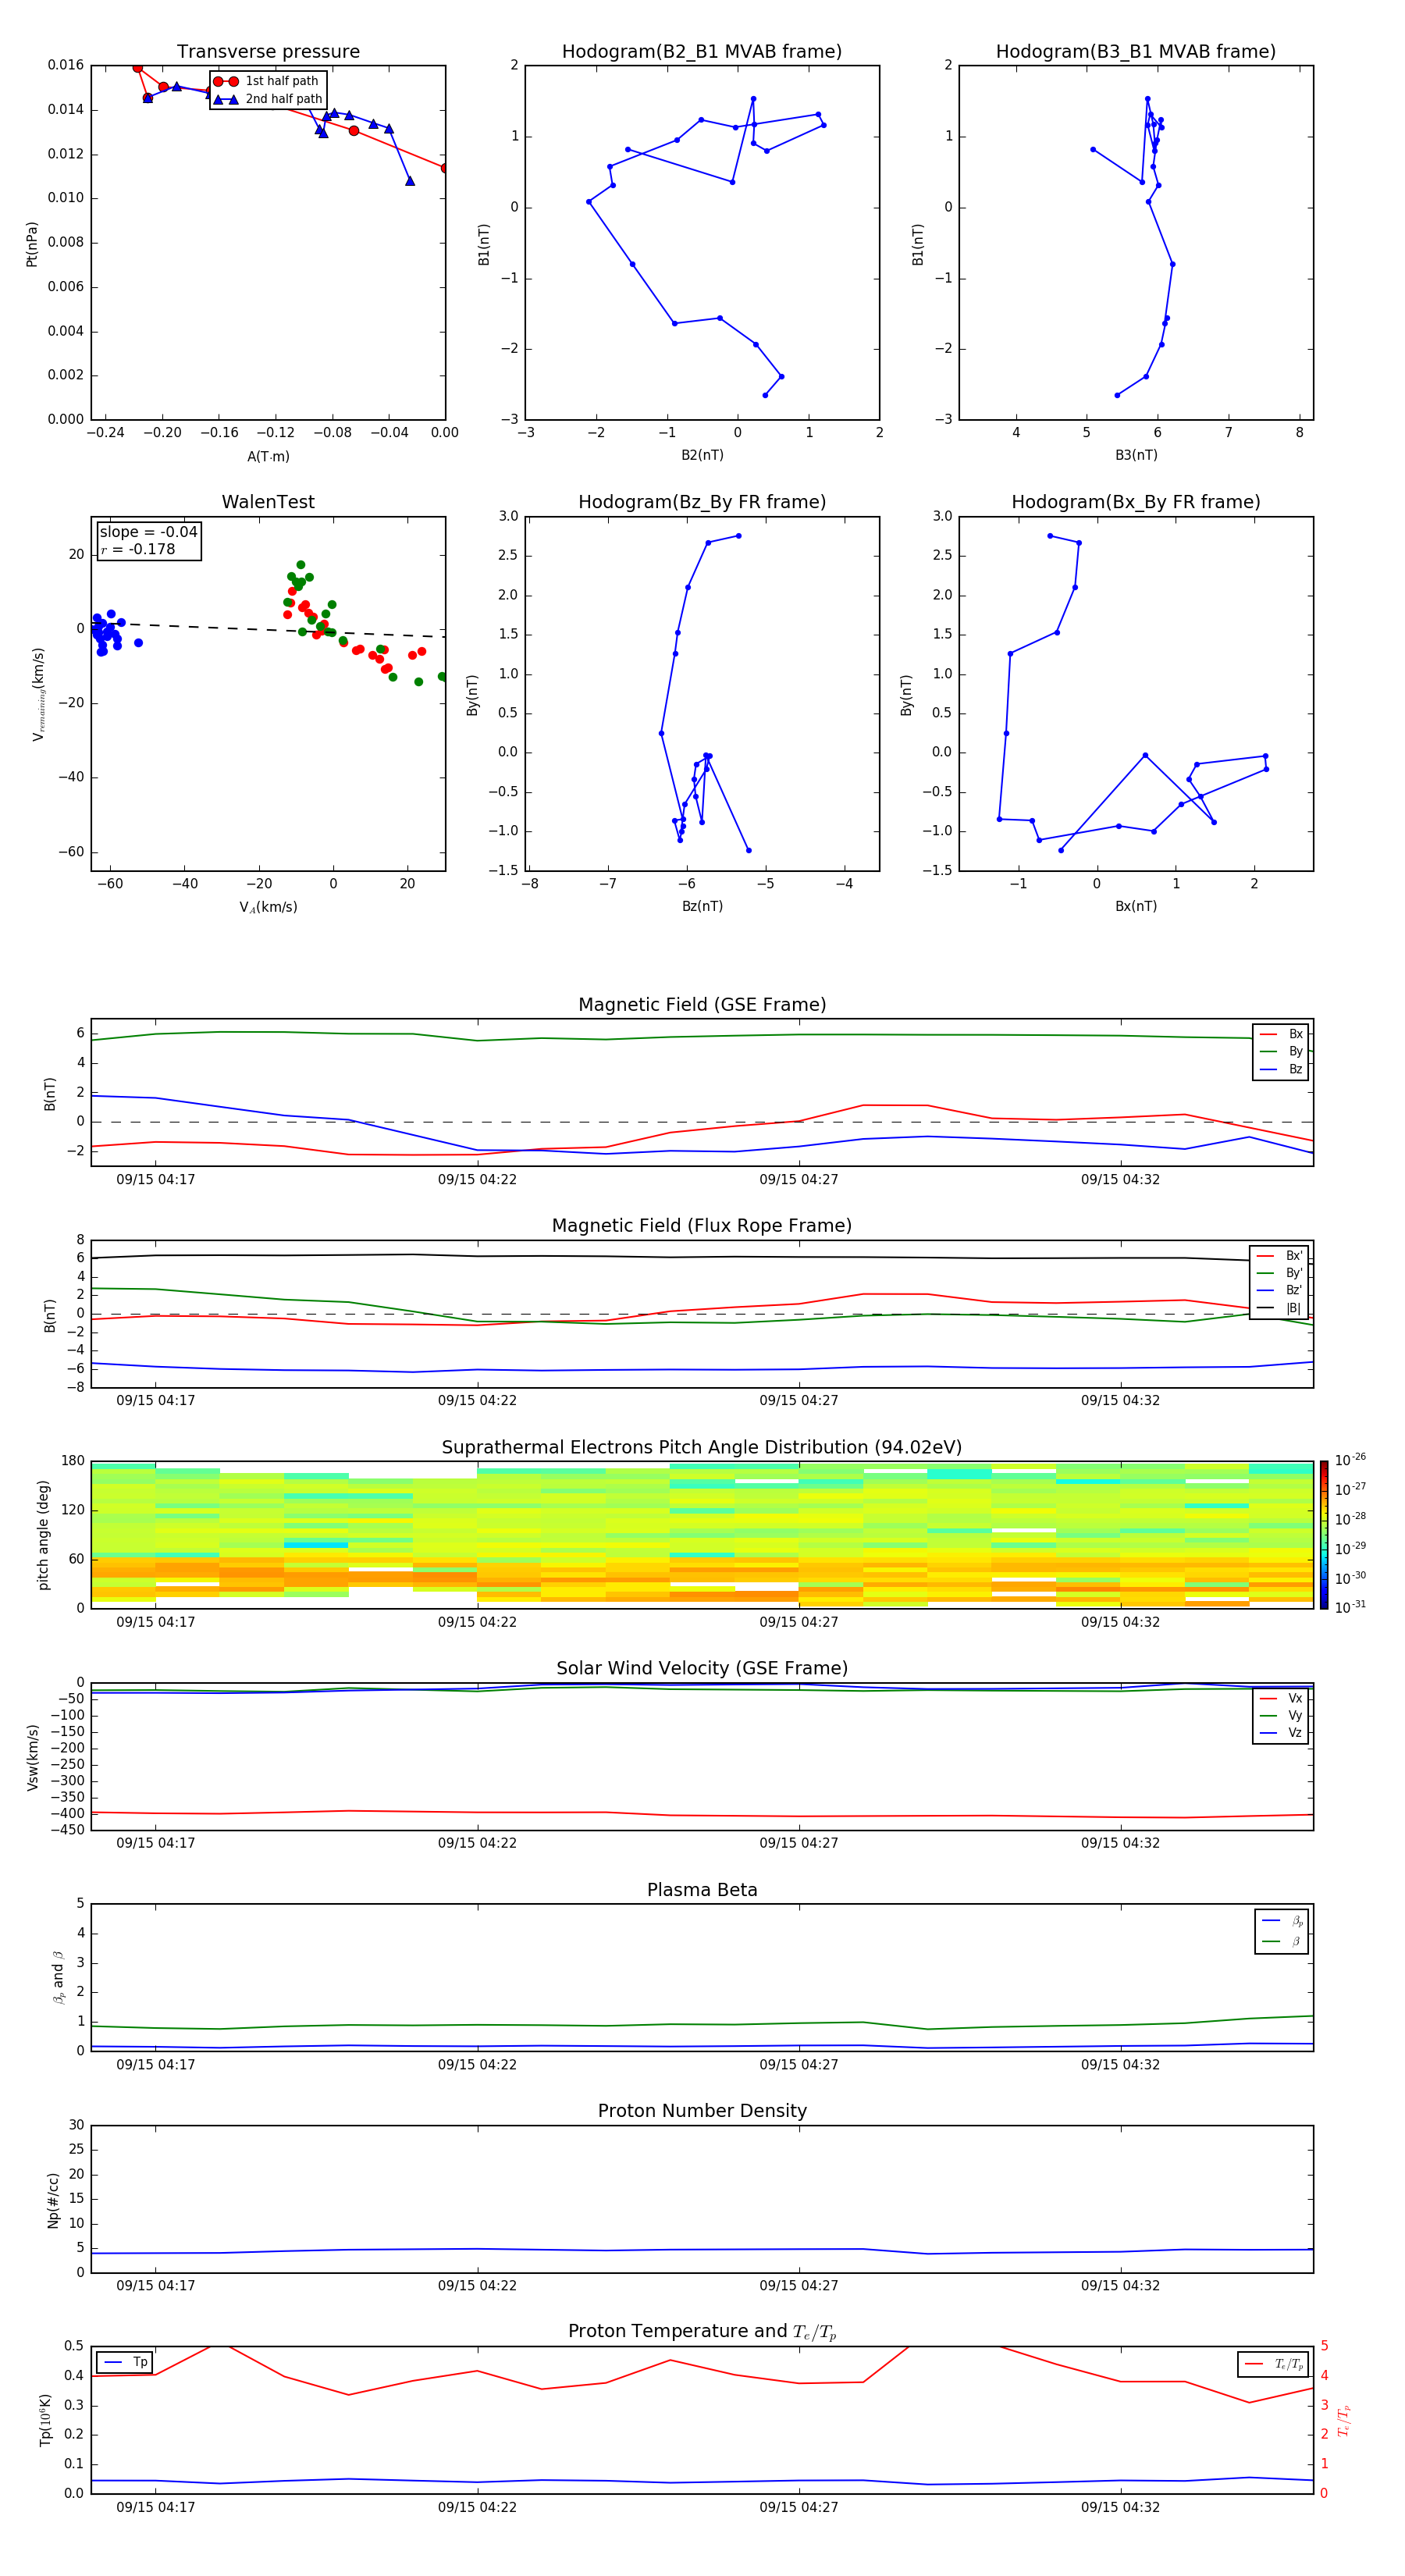Click the red Te/Tp legend box

[x=1272, y=2364]
